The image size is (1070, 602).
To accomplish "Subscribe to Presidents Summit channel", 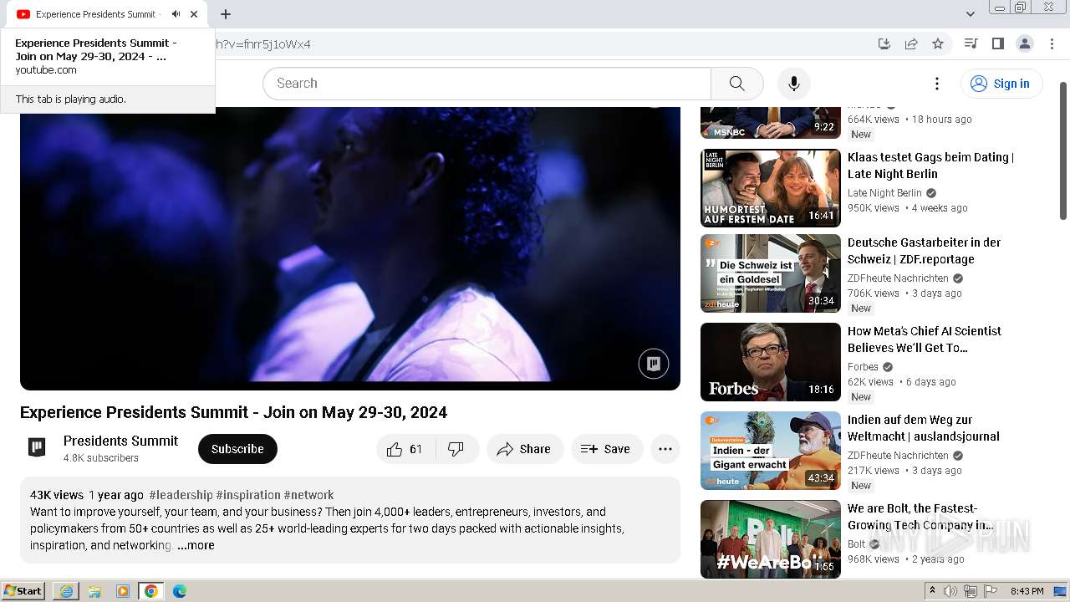I will [237, 449].
